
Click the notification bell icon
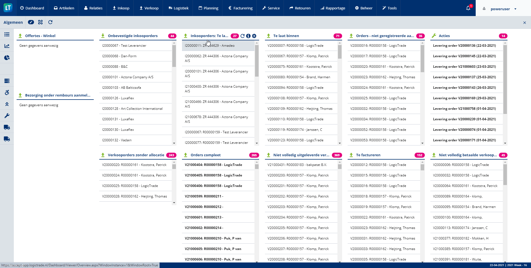coord(468,8)
